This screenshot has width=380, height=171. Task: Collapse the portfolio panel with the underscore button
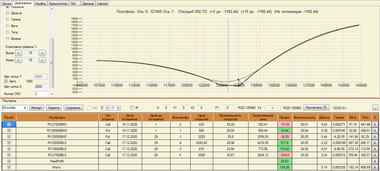[x=376, y=108]
